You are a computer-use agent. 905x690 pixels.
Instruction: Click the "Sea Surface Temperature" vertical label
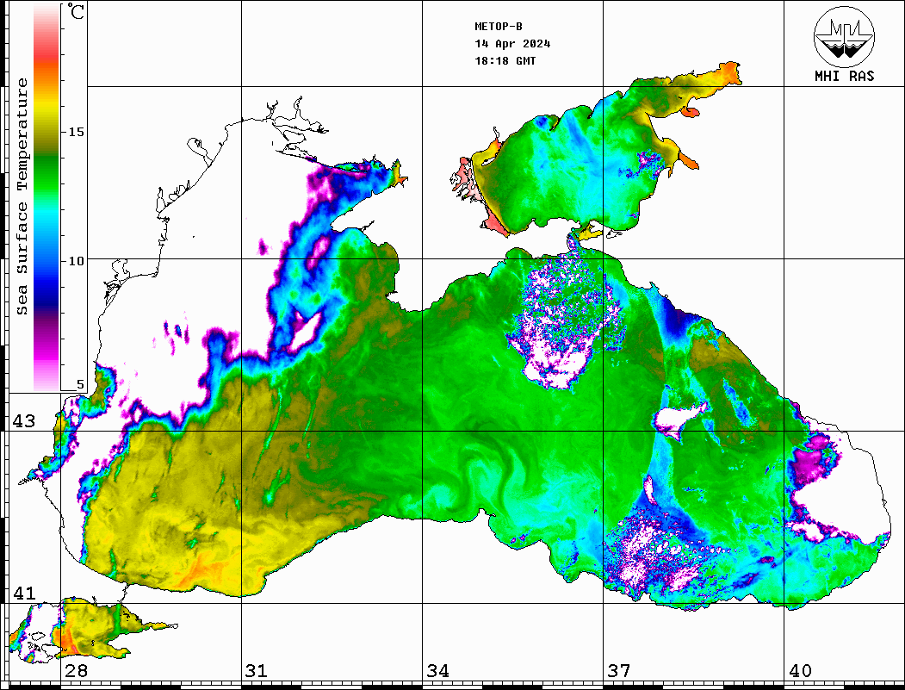pyautogui.click(x=22, y=197)
